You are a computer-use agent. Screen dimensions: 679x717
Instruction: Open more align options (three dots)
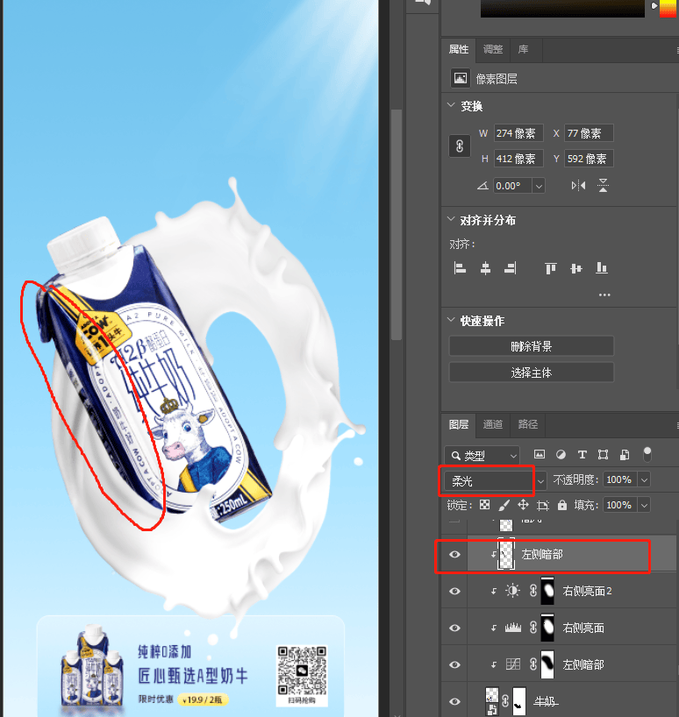pos(604,295)
